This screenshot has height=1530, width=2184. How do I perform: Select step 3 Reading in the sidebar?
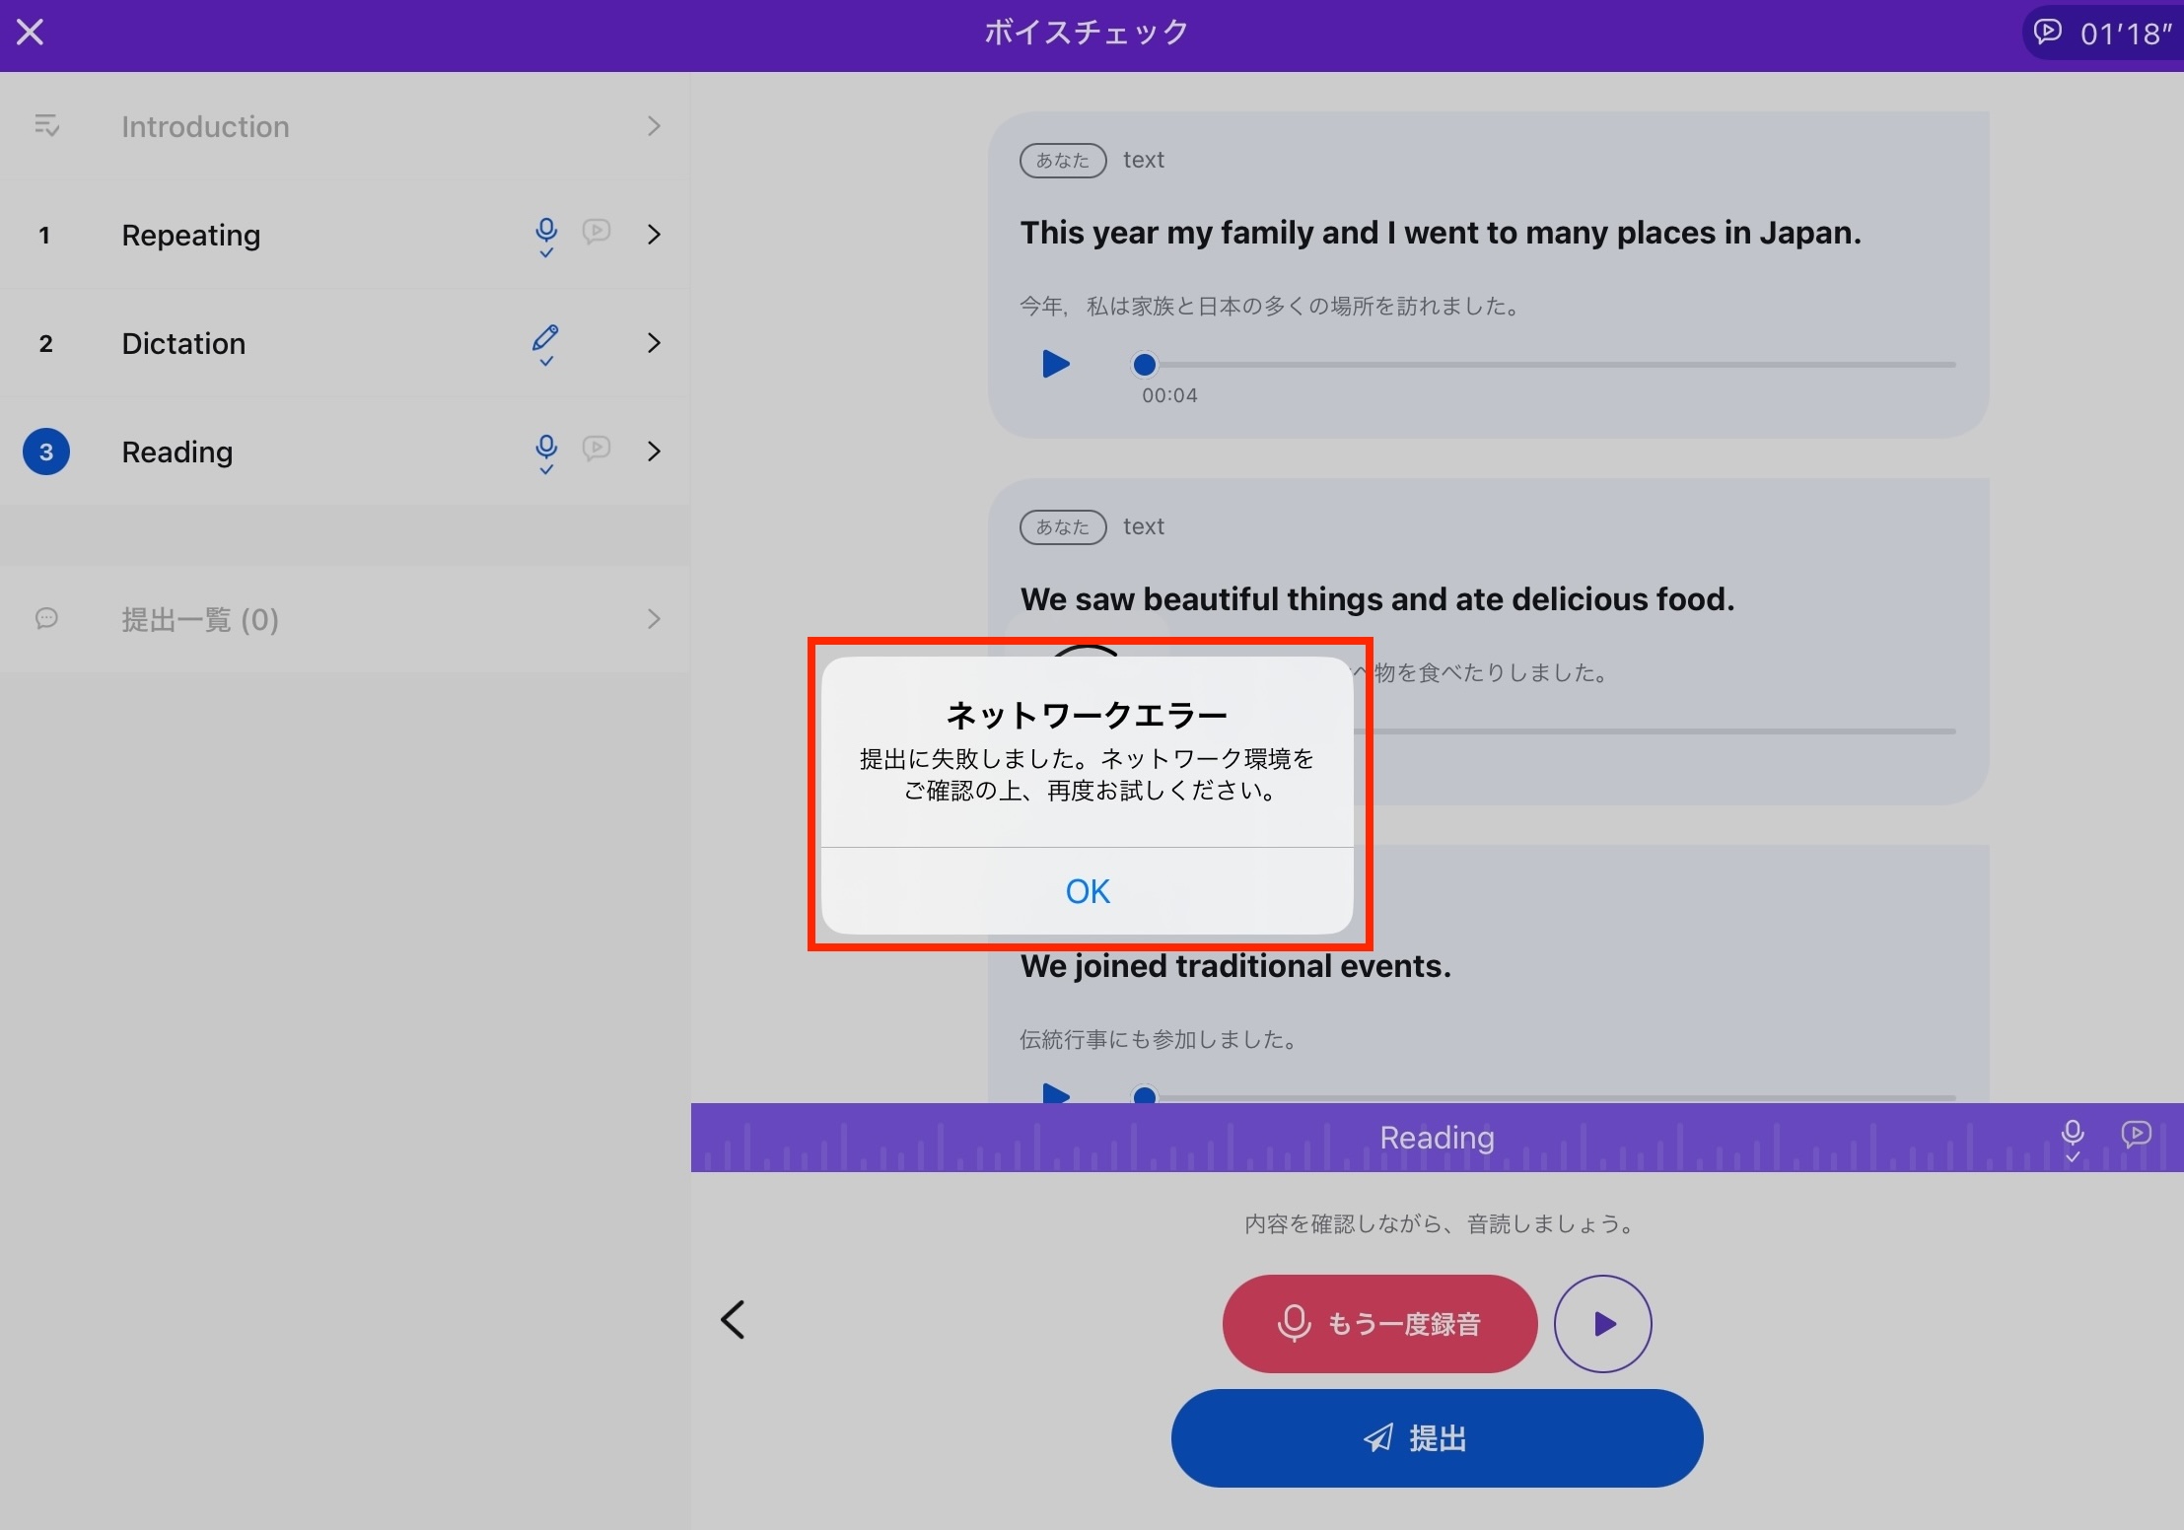tap(177, 452)
